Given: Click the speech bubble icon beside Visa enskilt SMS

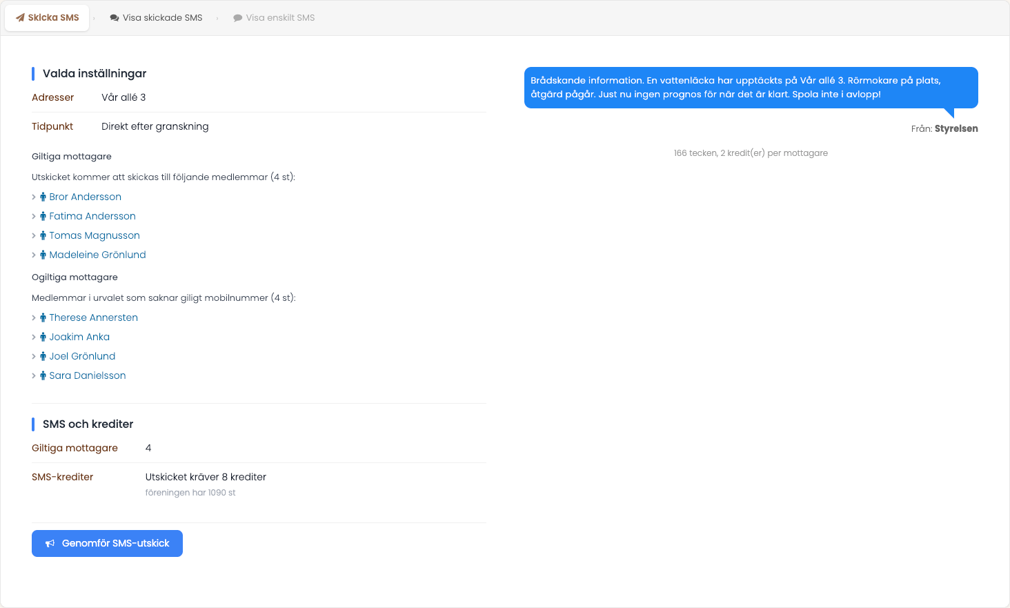Looking at the screenshot, I should tap(238, 18).
